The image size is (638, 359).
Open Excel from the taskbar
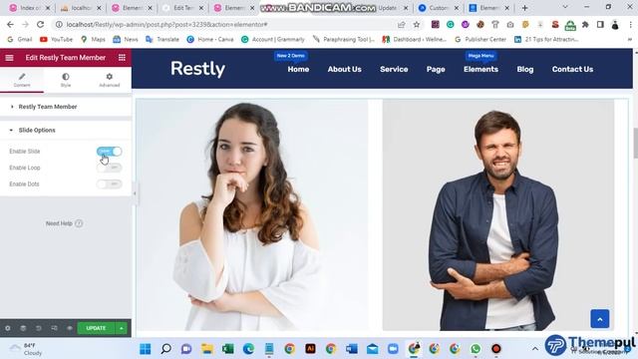(x=228, y=349)
